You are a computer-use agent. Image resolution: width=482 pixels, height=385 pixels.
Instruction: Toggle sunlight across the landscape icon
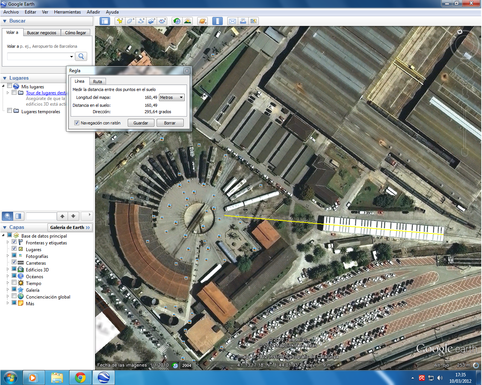click(x=187, y=21)
